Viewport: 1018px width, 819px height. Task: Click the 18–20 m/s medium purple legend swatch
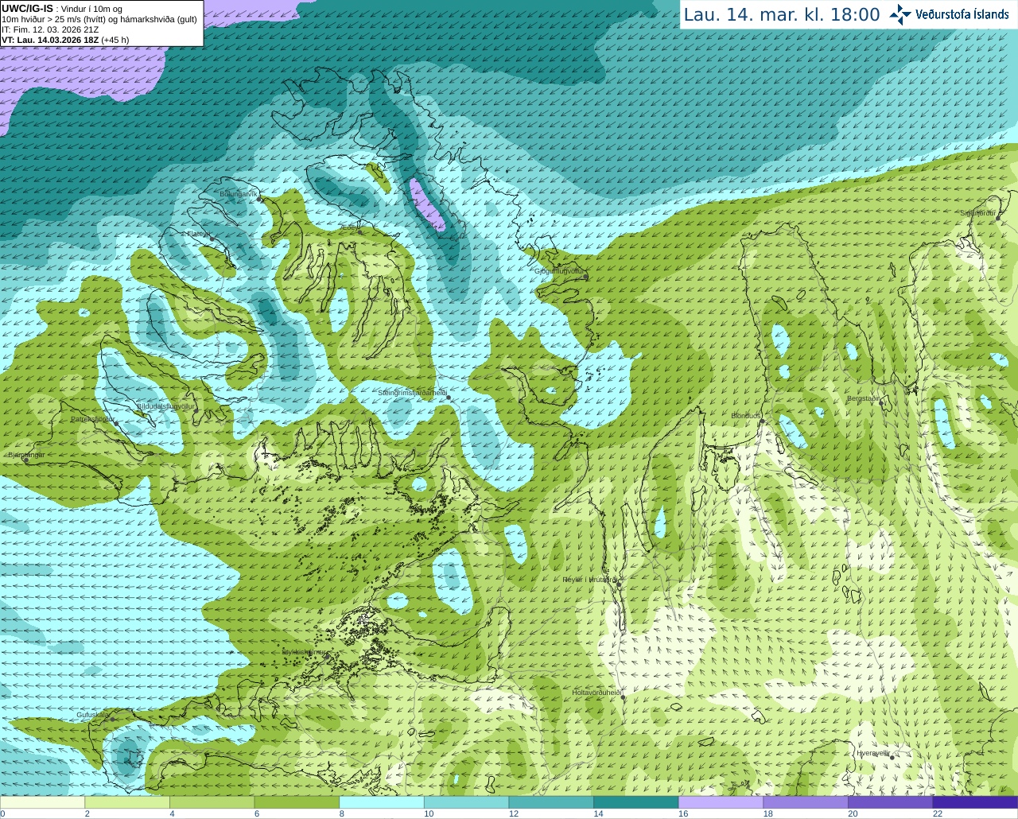(x=806, y=802)
